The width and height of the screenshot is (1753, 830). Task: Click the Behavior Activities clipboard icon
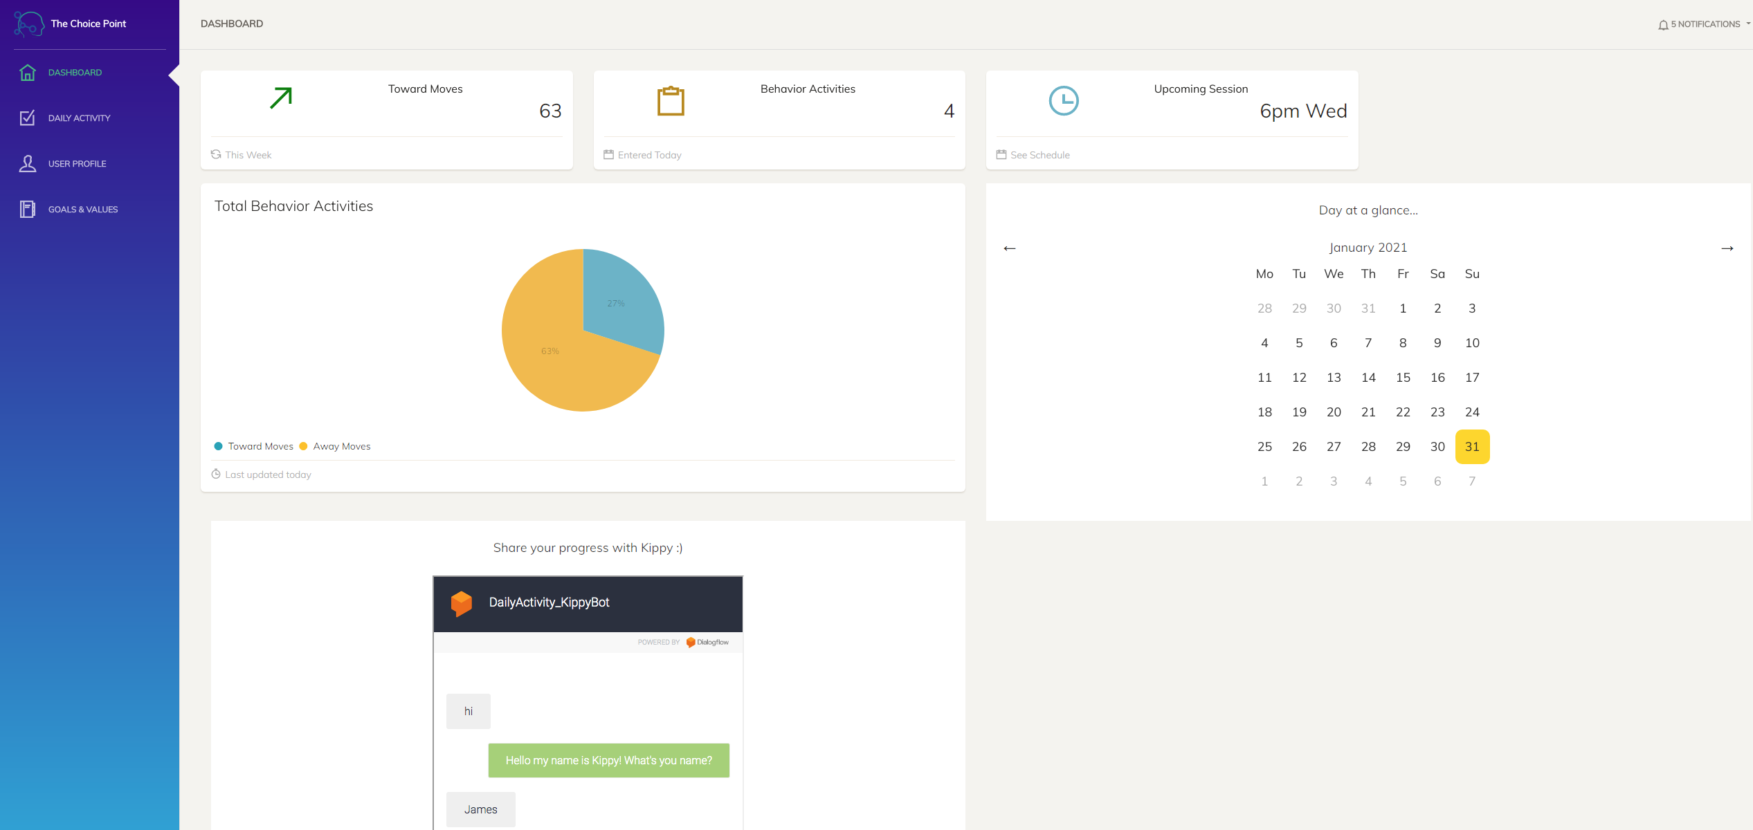(x=670, y=101)
